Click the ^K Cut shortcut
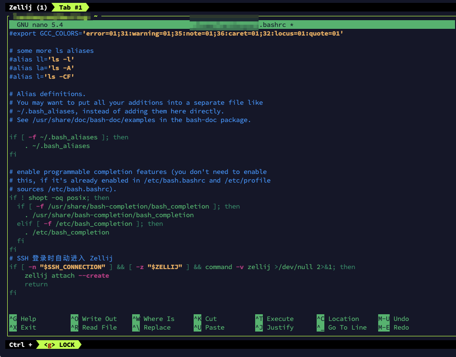Viewport: 456px width, 357px height. [205, 319]
